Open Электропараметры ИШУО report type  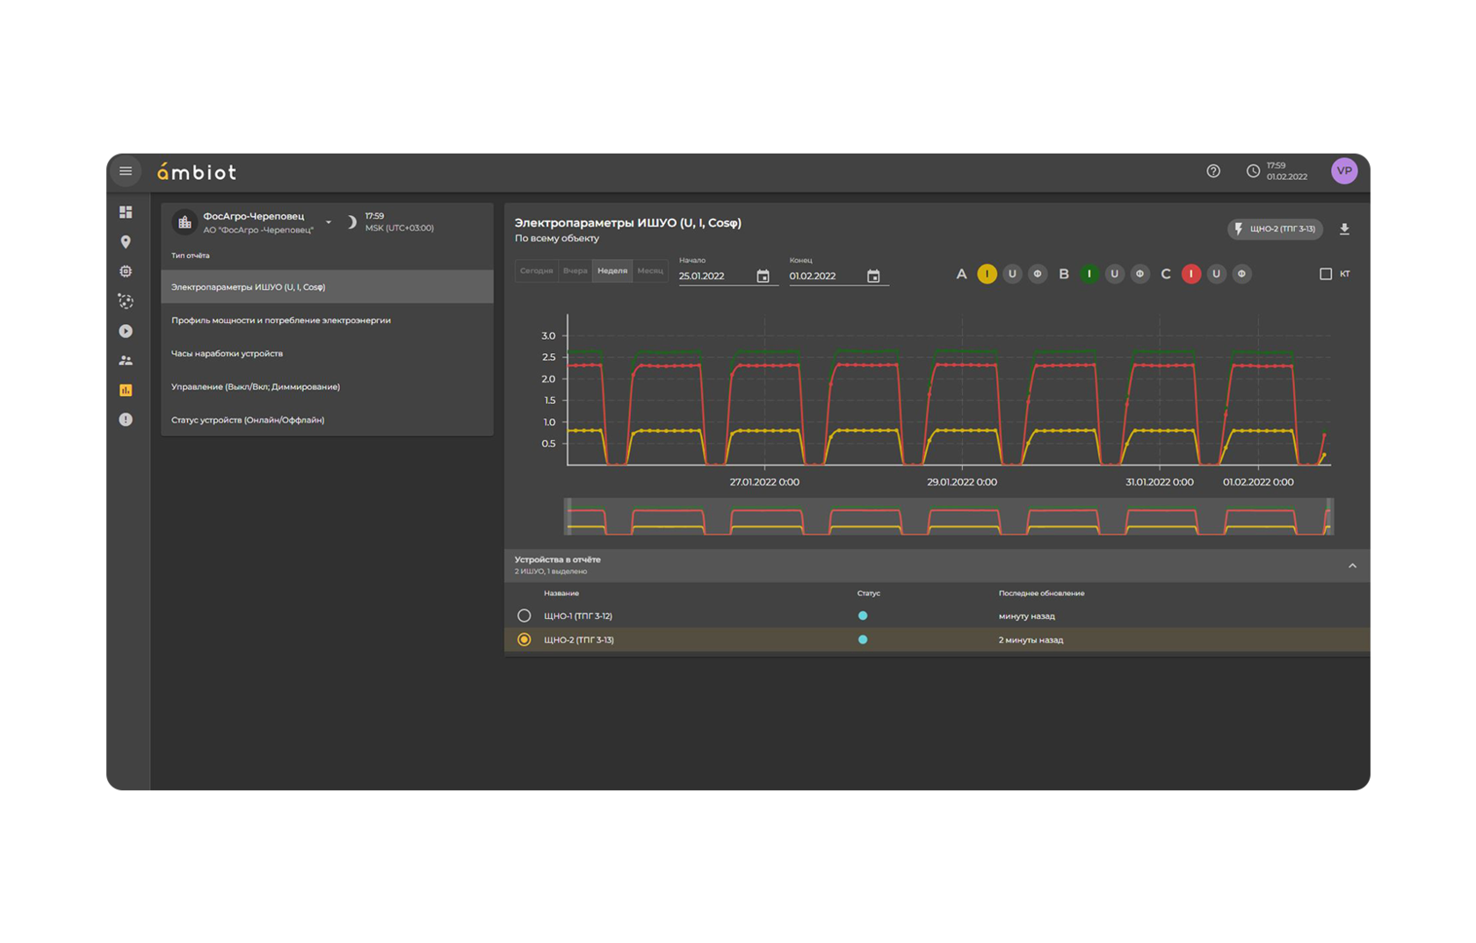tap(327, 287)
